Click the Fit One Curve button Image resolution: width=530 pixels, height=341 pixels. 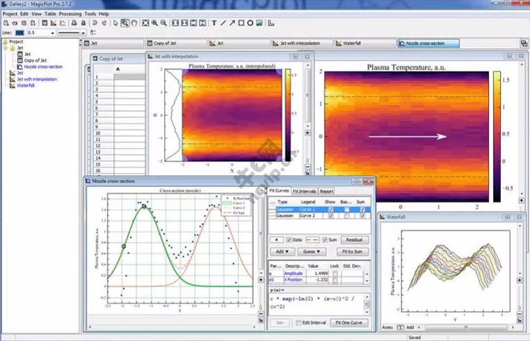348,322
